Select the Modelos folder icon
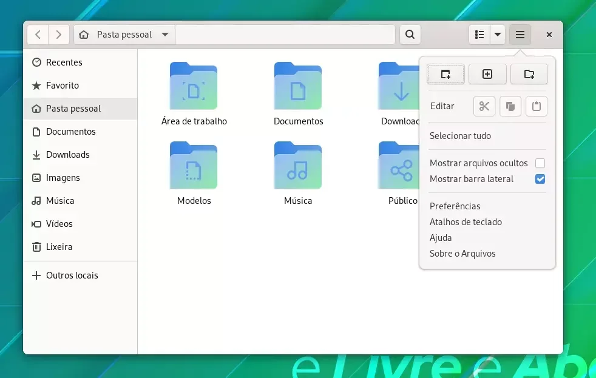 click(x=194, y=165)
